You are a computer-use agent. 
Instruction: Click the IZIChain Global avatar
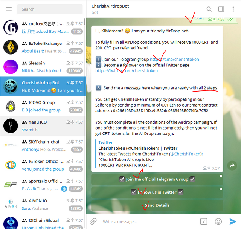(x=11, y=223)
